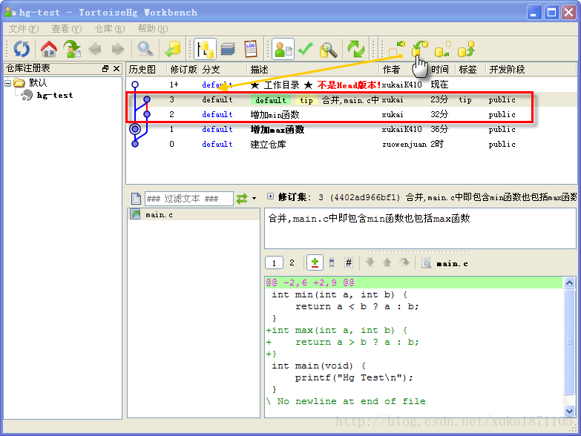Click the diff scrollbar down arrow
Image resolution: width=581 pixels, height=436 pixels.
569,411
